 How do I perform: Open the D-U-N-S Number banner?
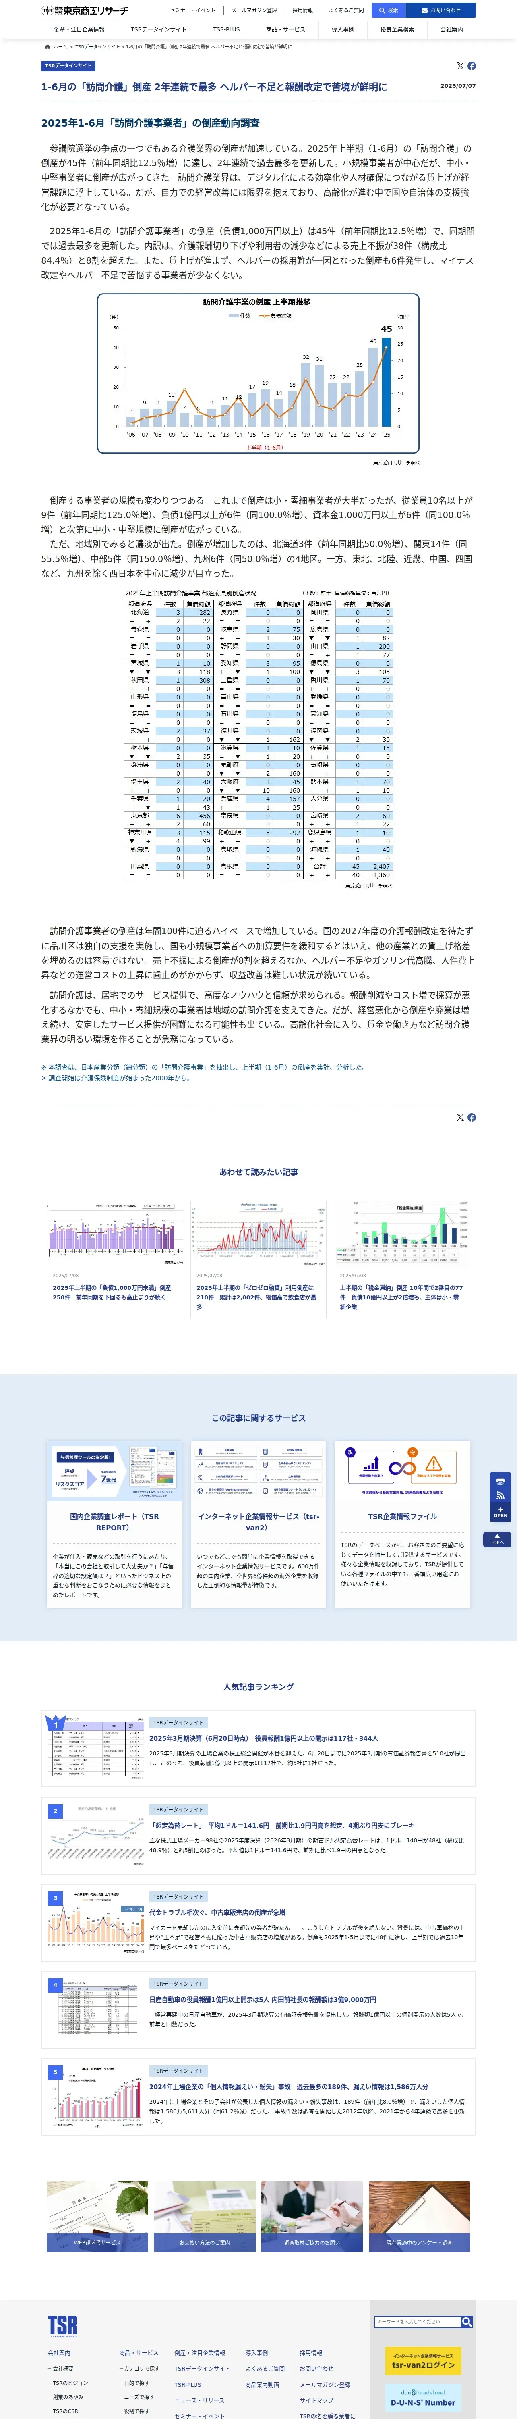(422, 2397)
